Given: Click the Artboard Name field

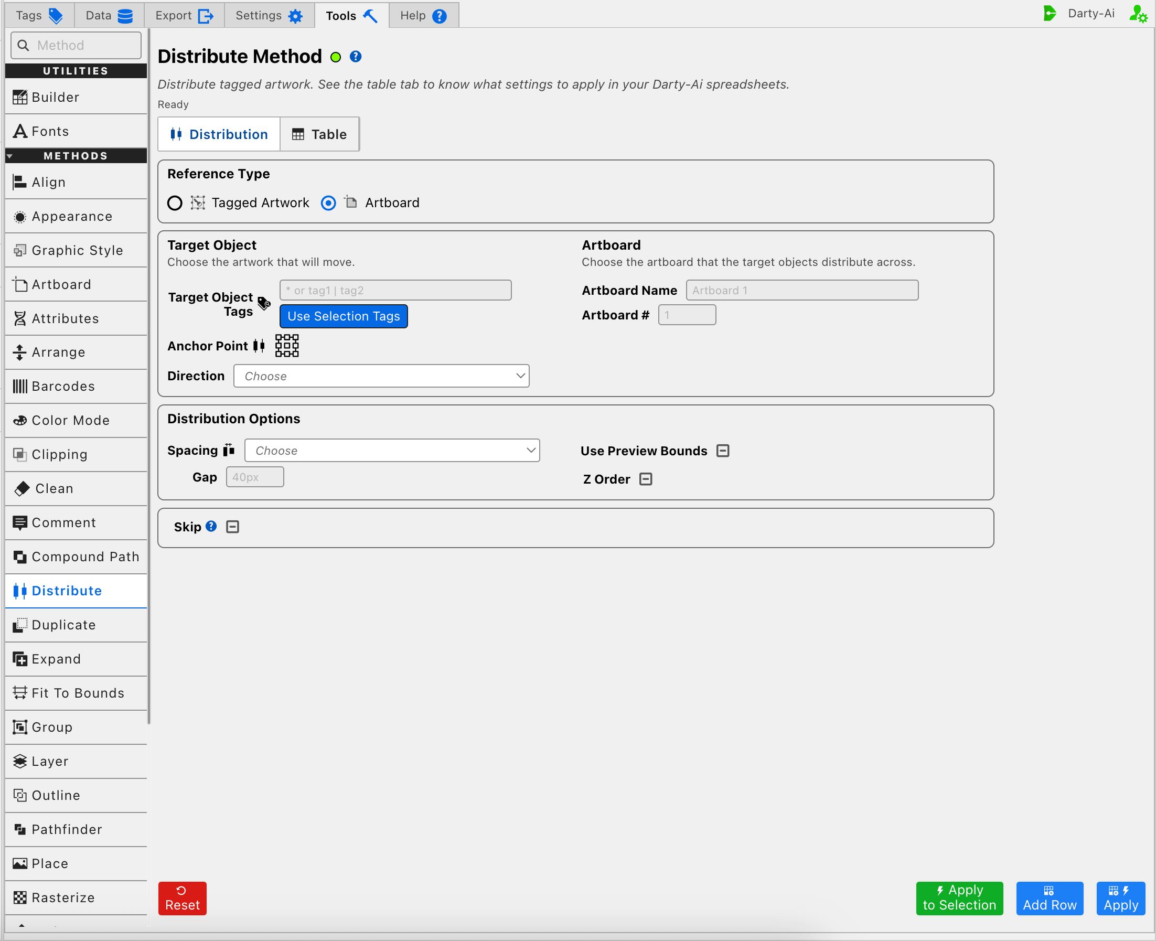Looking at the screenshot, I should (x=802, y=291).
